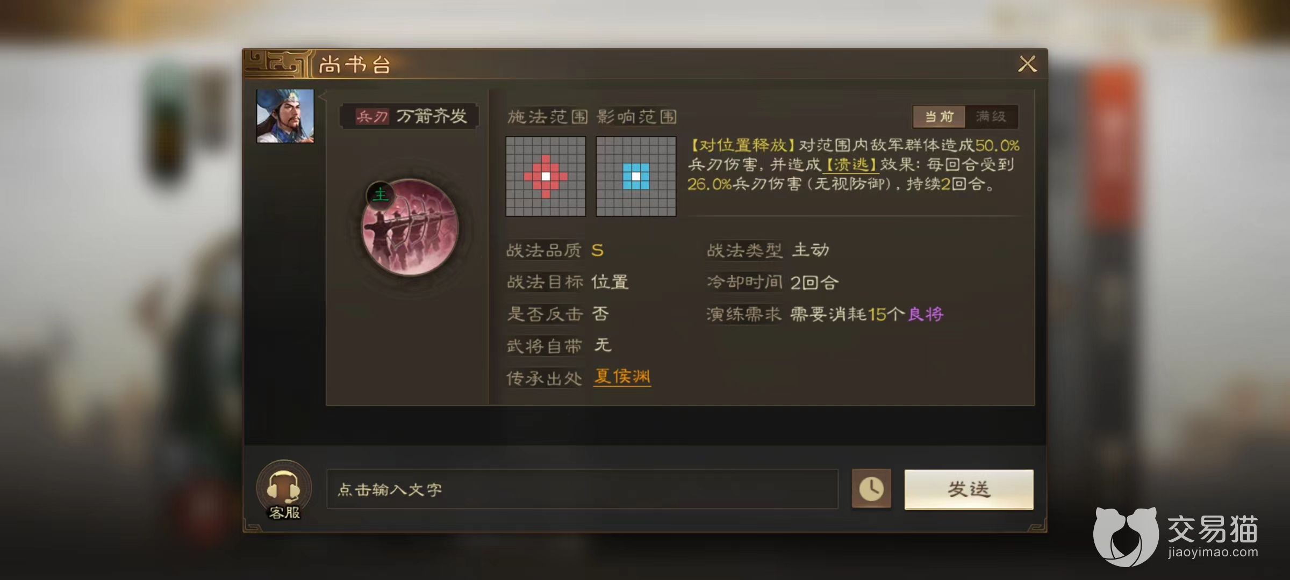The width and height of the screenshot is (1290, 580).
Task: Tap the 良将 requirement text
Action: (926, 314)
